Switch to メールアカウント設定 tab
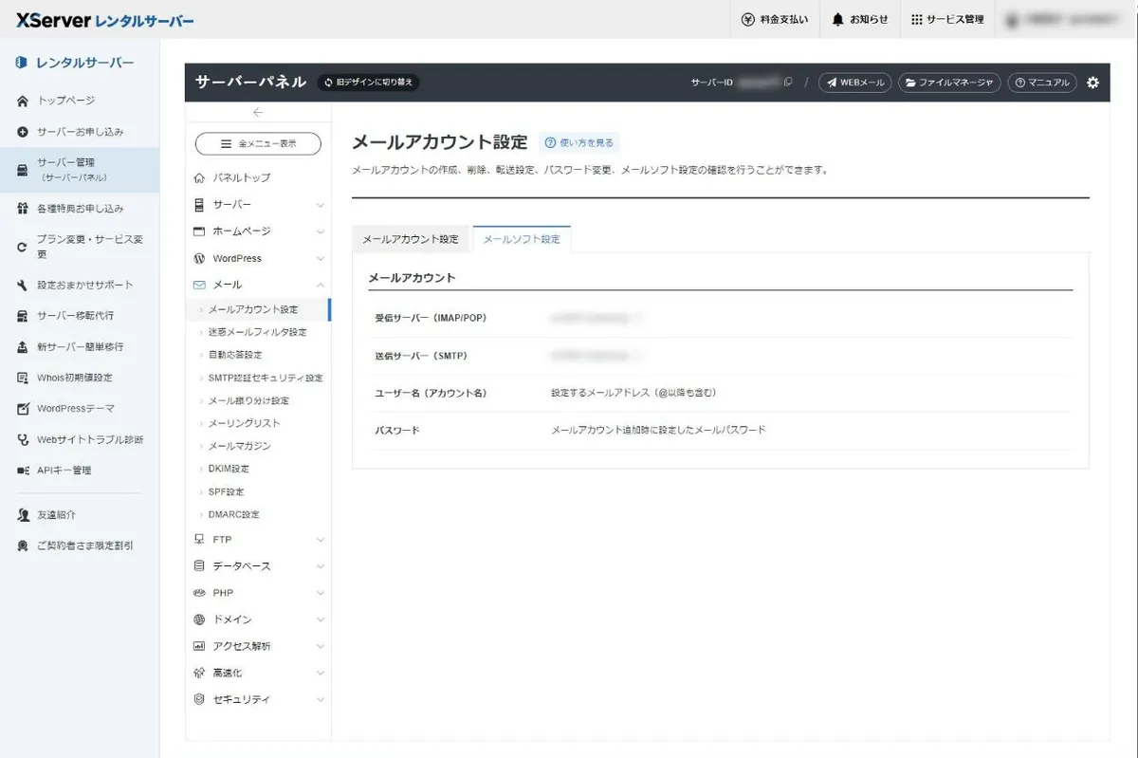Screen dimensions: 1138x758 [x=411, y=239]
